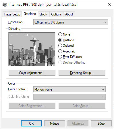Confirm with the OK button
This screenshot has width=114, height=129.
31,124
